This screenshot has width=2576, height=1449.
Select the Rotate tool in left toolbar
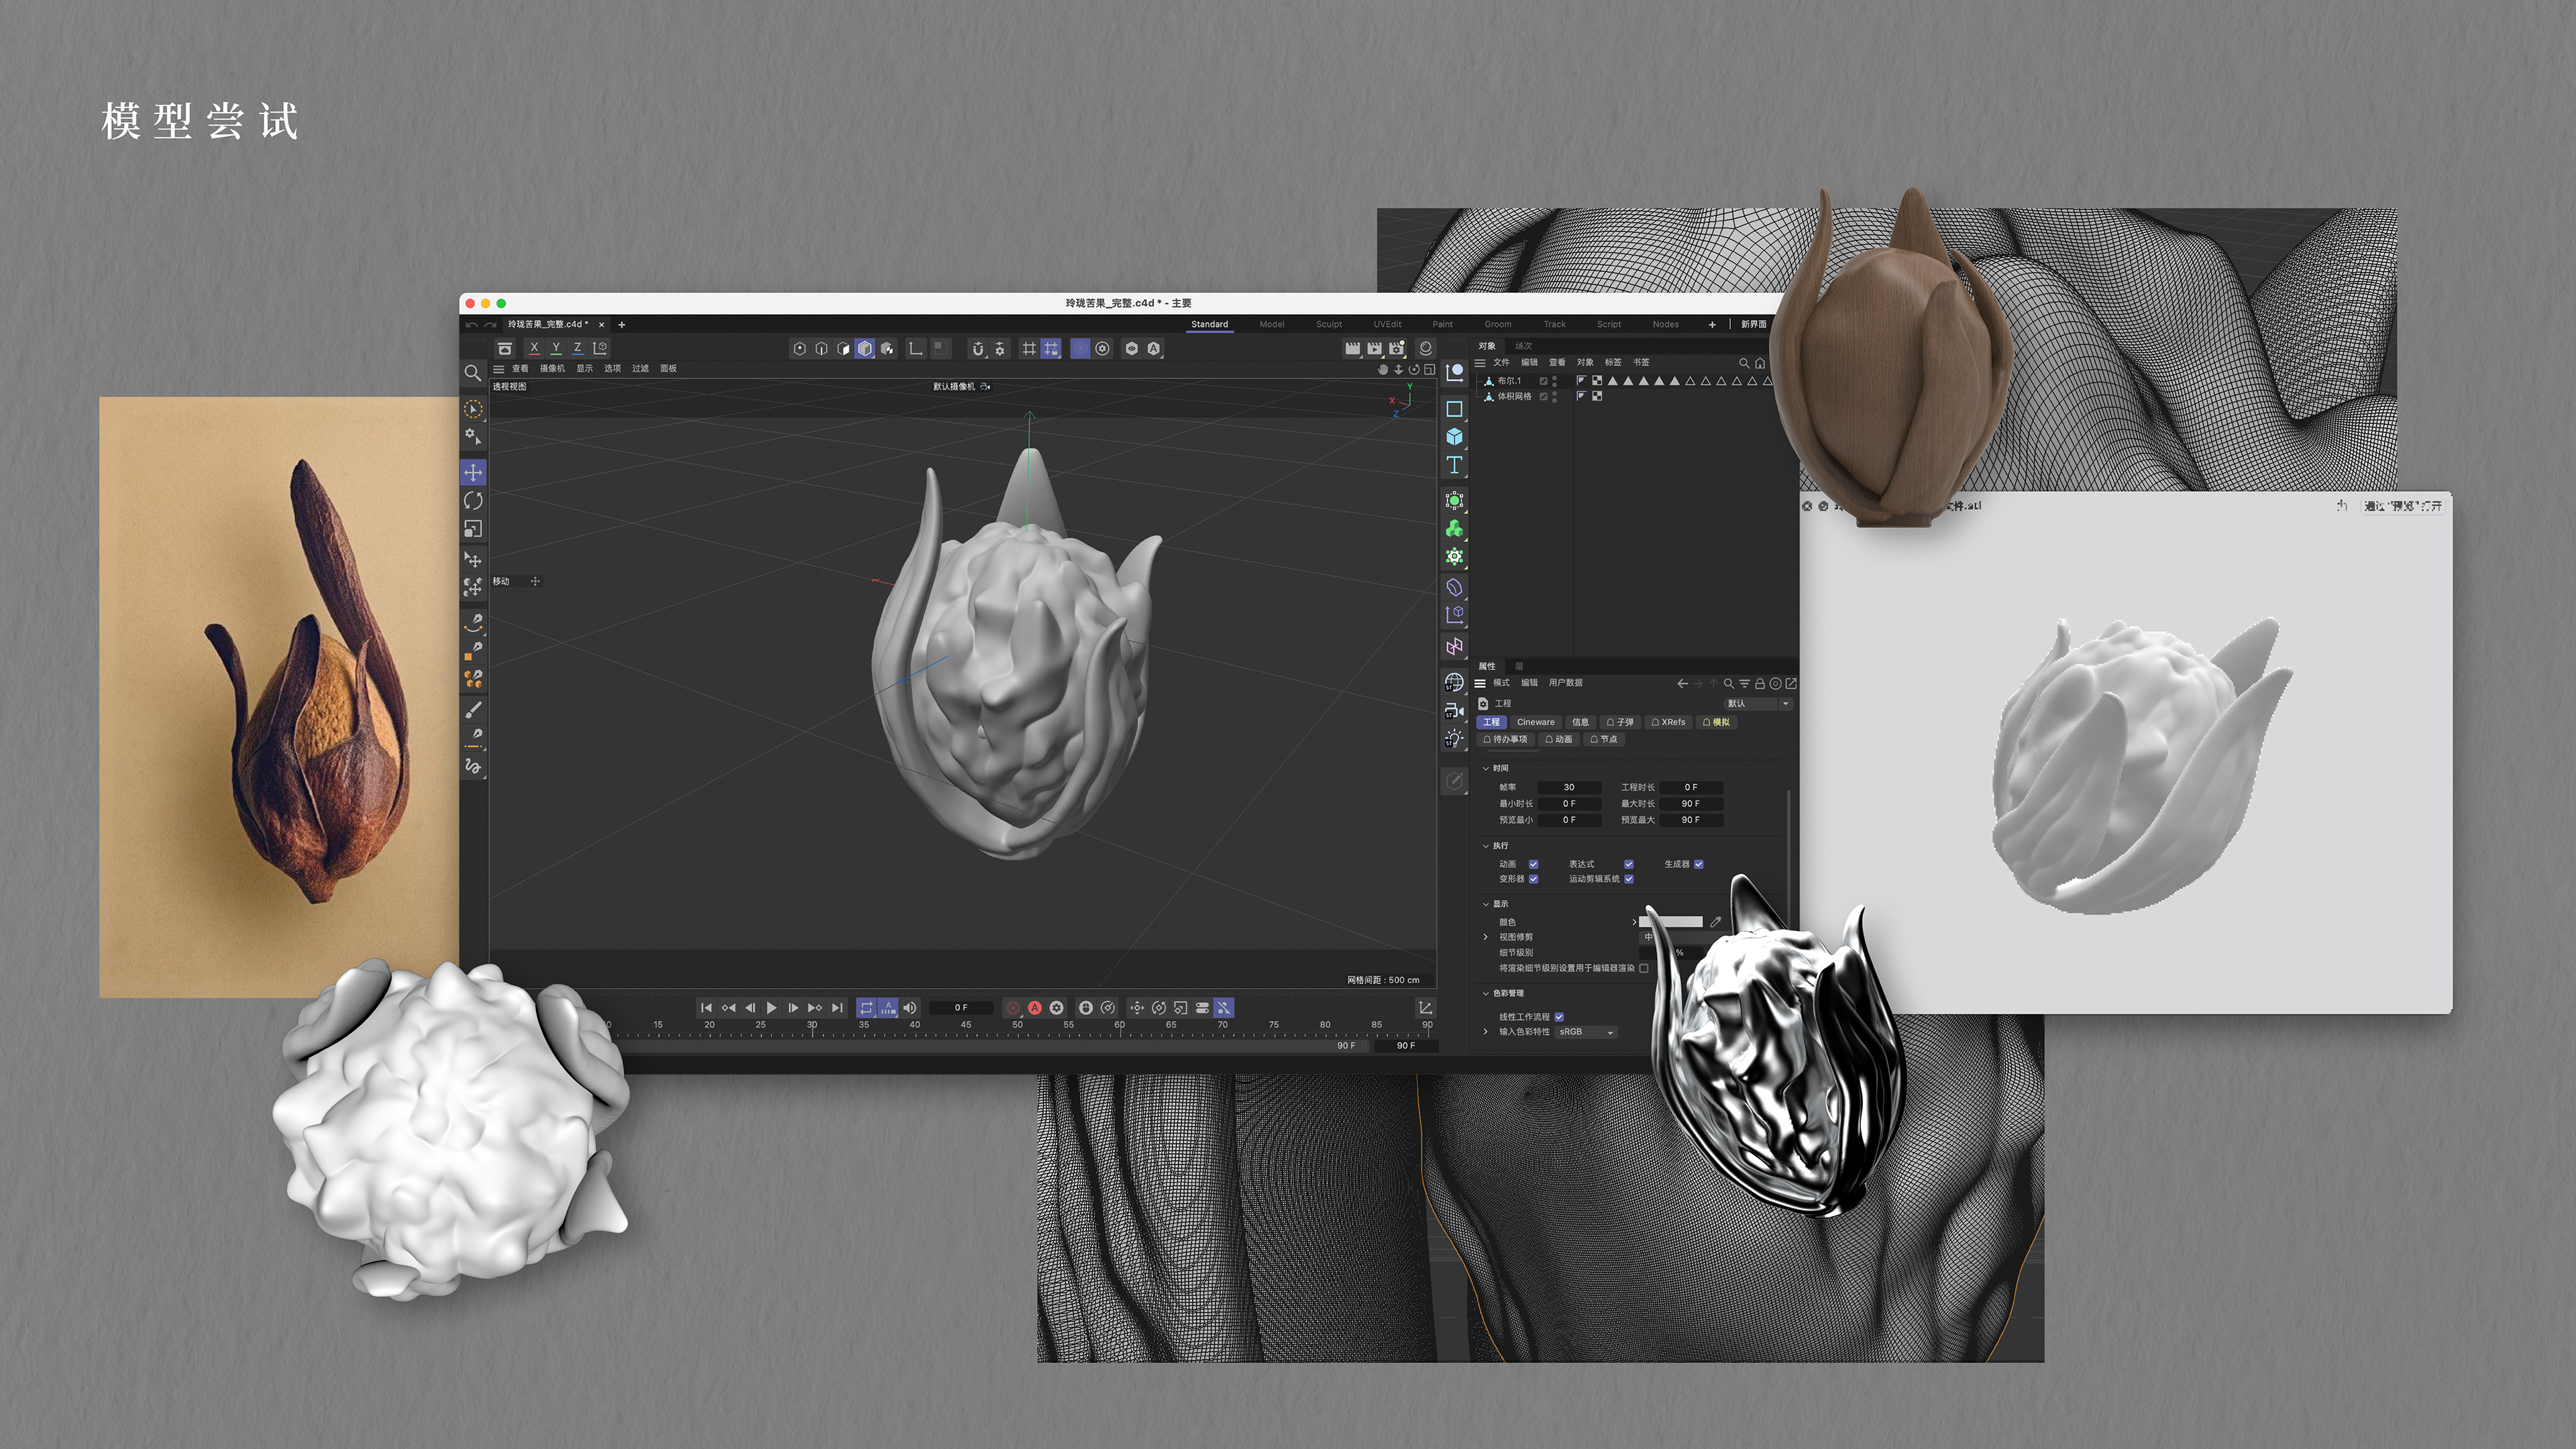[473, 500]
